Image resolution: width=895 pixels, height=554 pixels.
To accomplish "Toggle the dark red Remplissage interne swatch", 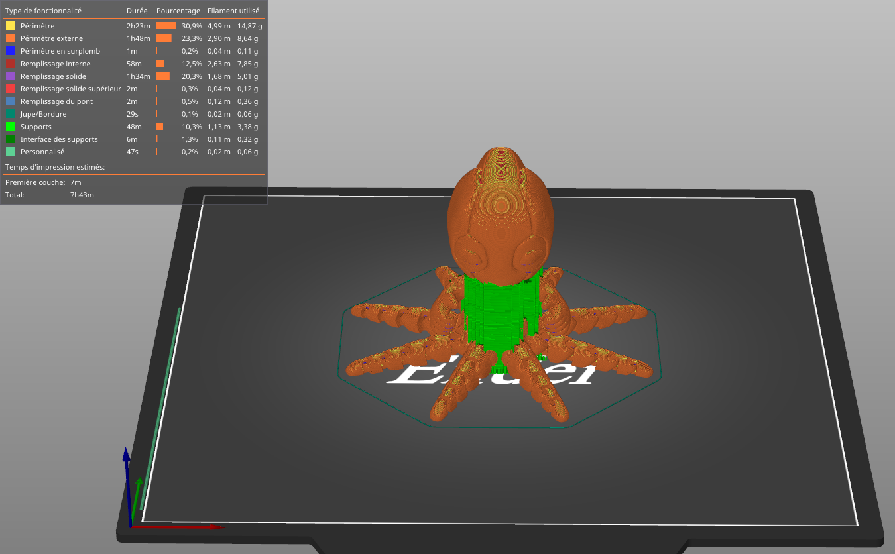I will coord(10,64).
